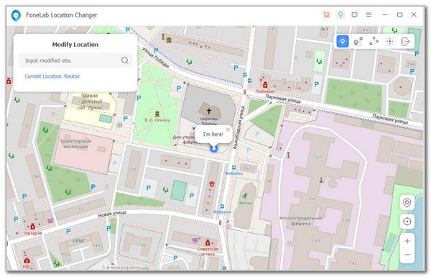Click the УФМС building label
The width and height of the screenshot is (431, 277).
click(x=78, y=240)
